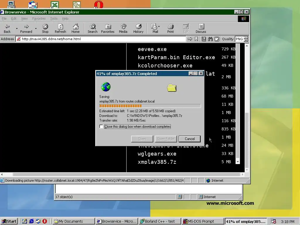Show the History pane
Viewport: 300px width, 225px height.
[x=138, y=29]
